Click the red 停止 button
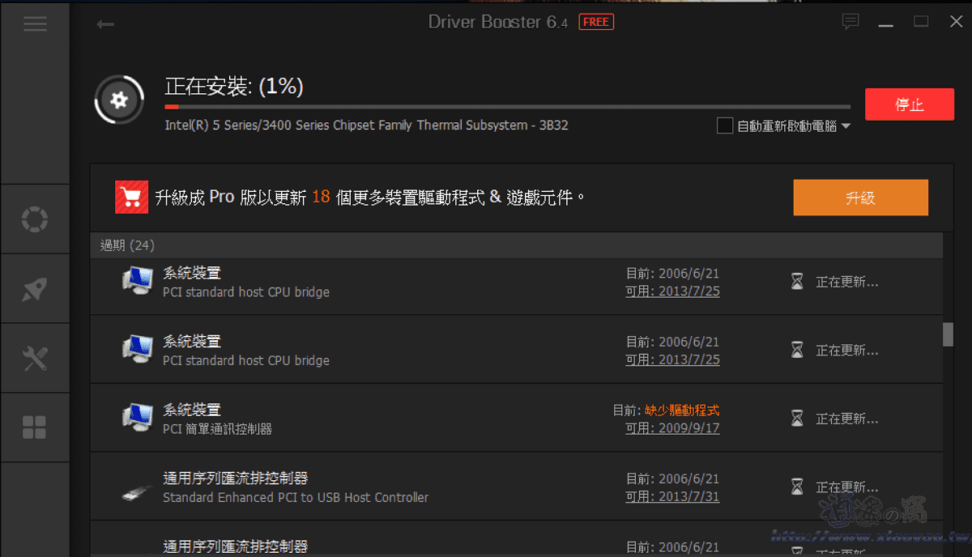The height and width of the screenshot is (557, 972). coord(909,105)
